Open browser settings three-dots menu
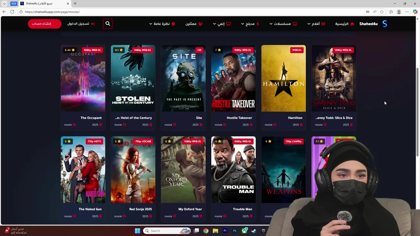This screenshot has height=236, width=420. pos(407,12)
